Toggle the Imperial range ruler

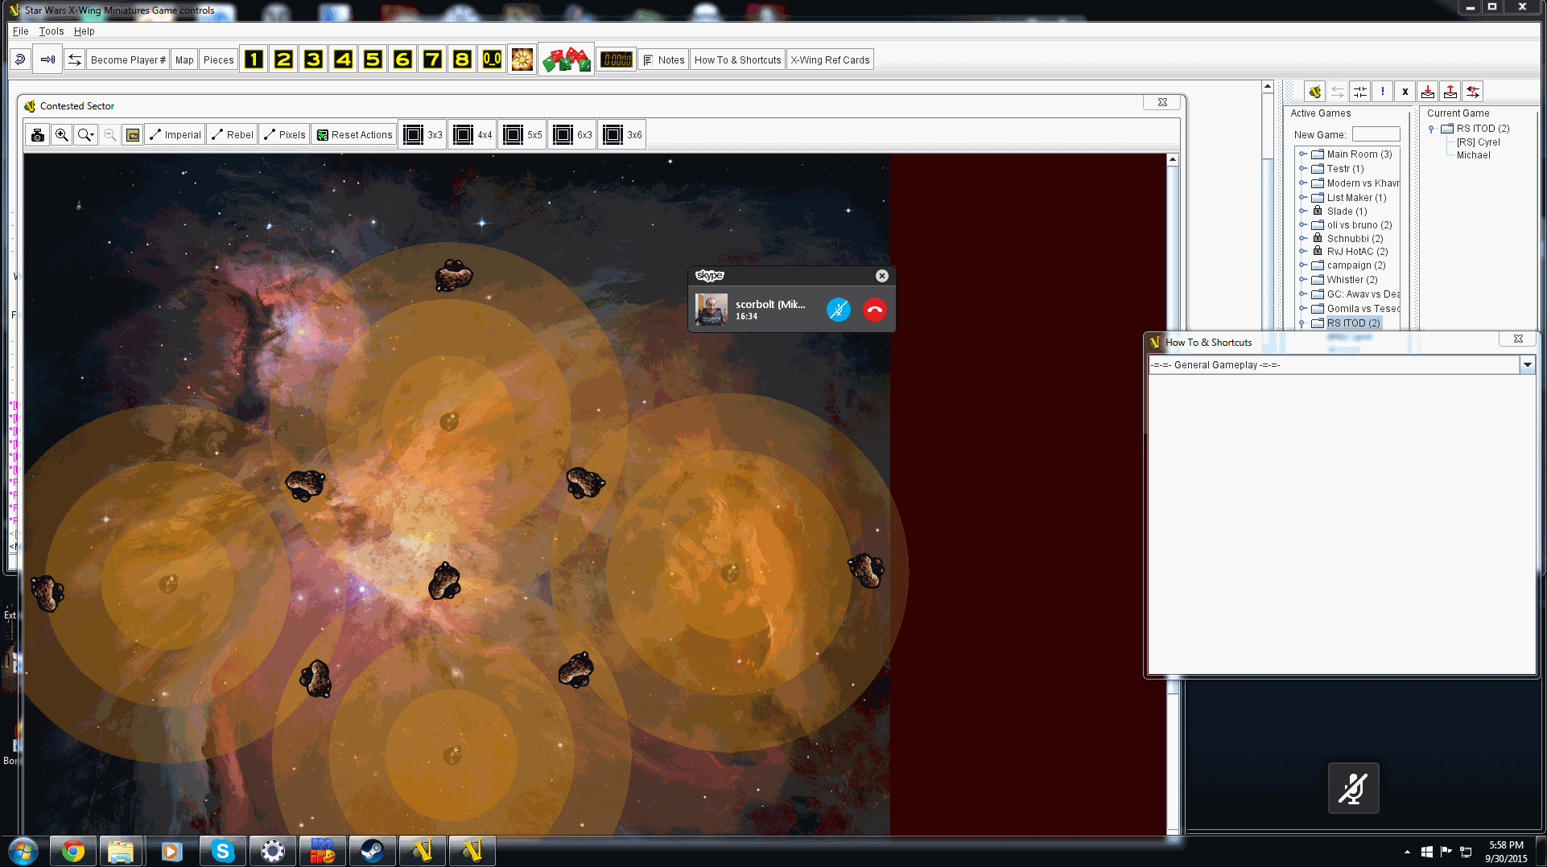click(175, 135)
